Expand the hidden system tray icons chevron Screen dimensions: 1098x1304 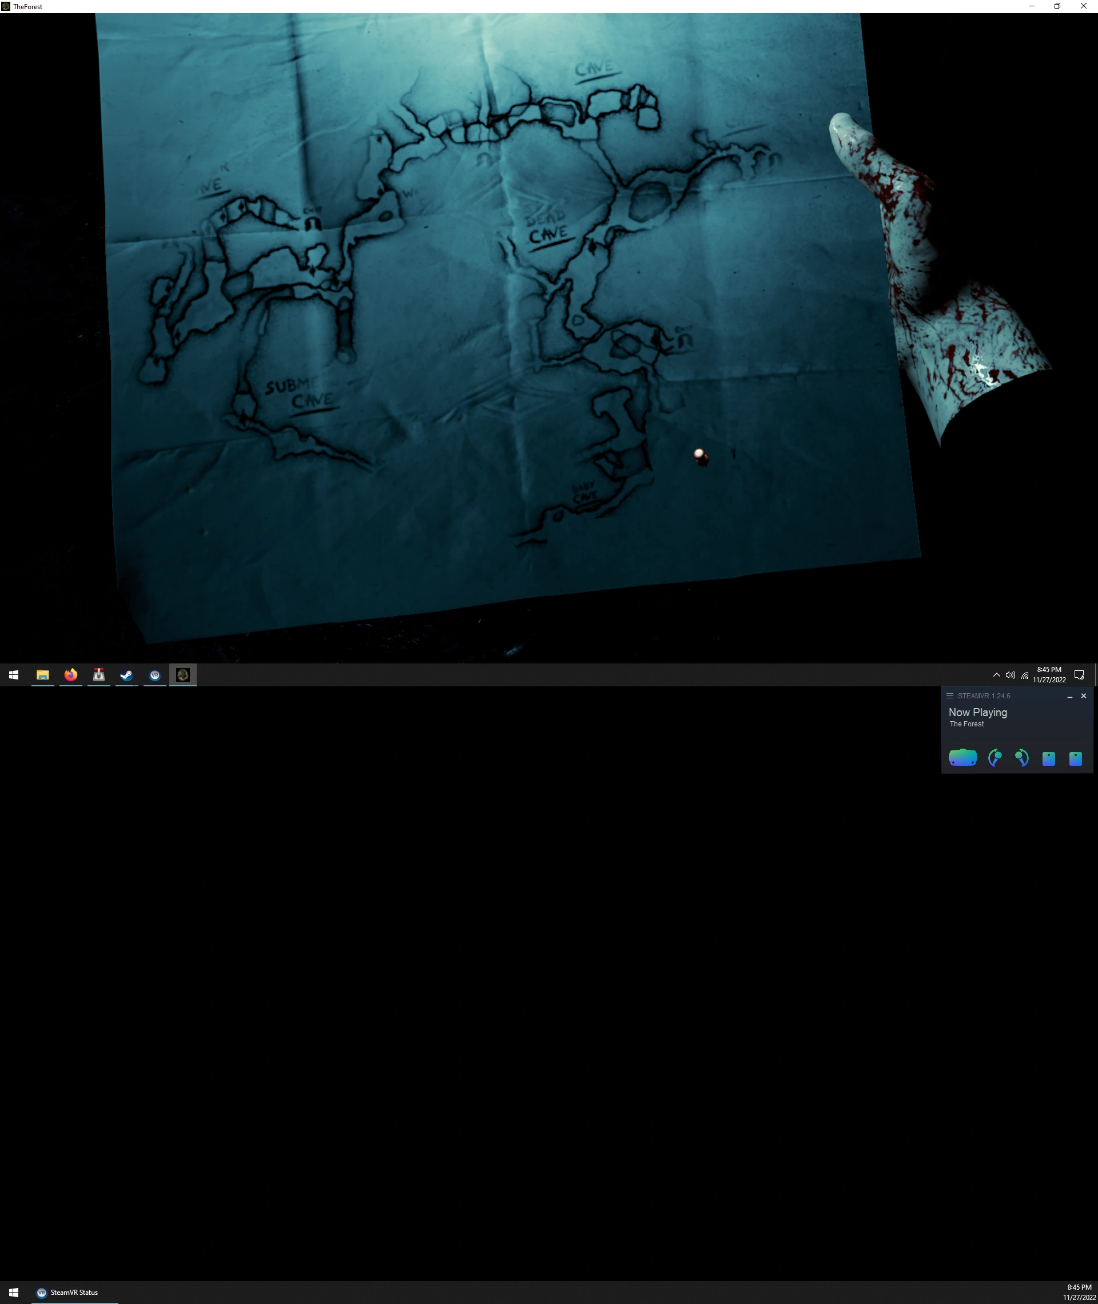tap(997, 675)
